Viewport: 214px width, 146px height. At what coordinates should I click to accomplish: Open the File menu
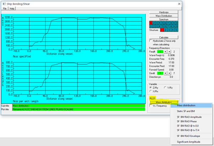click(5, 8)
